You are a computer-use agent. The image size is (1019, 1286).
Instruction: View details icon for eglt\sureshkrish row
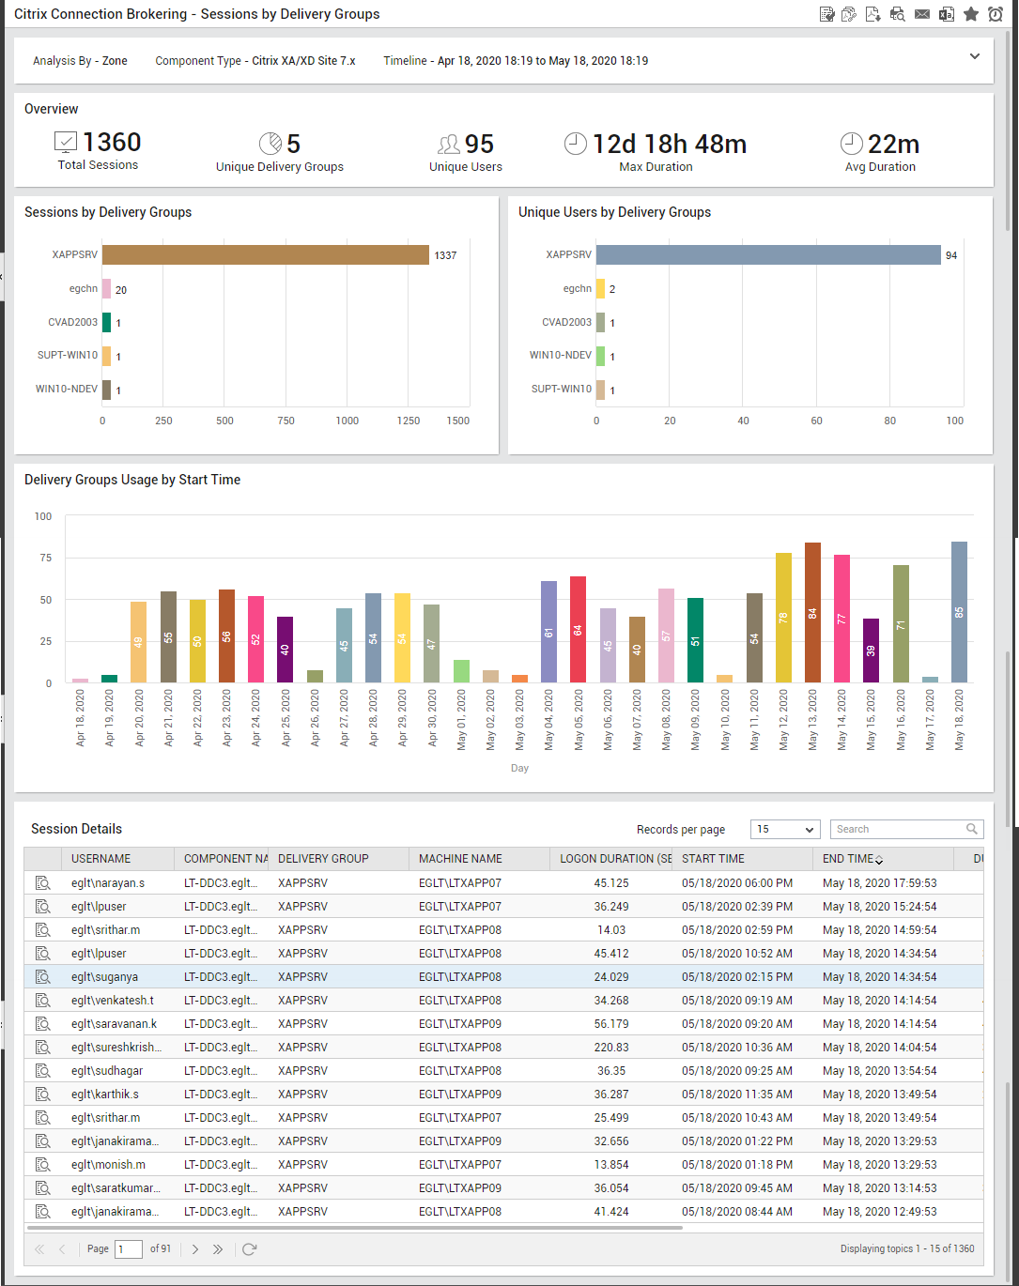pos(42,1047)
